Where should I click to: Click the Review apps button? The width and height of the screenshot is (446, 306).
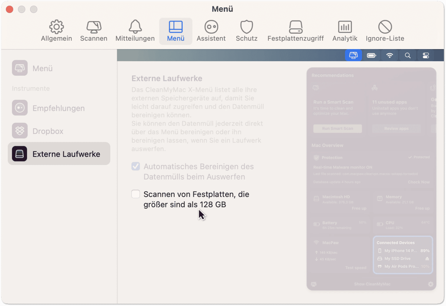coord(396,128)
